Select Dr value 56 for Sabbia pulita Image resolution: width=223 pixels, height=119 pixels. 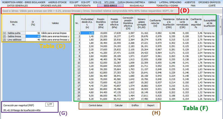coord(33,33)
